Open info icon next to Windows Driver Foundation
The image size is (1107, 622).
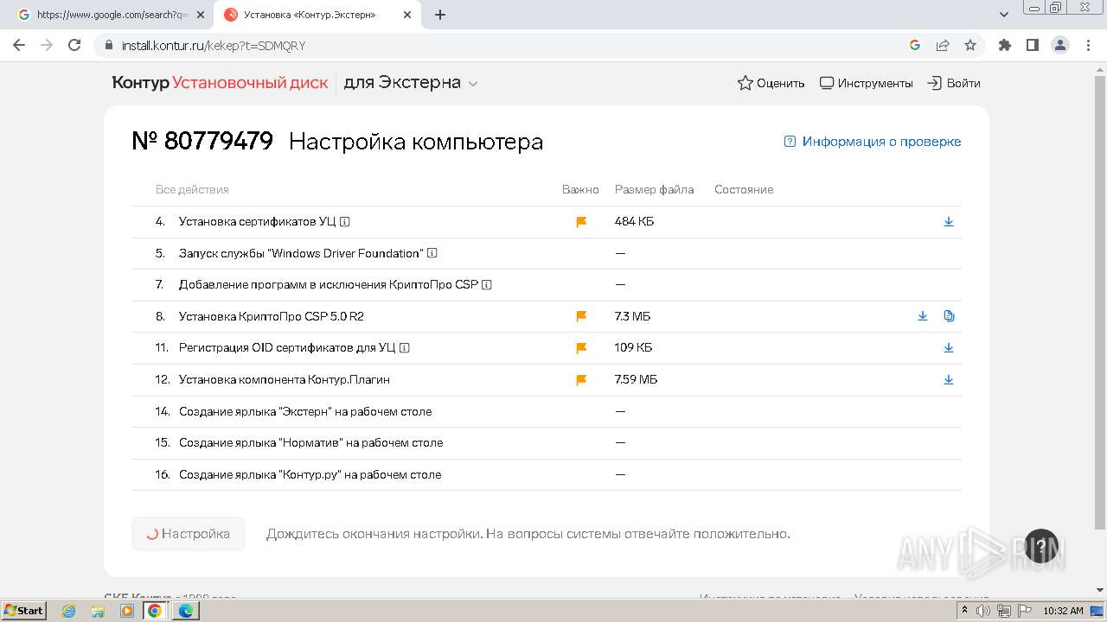tap(432, 253)
